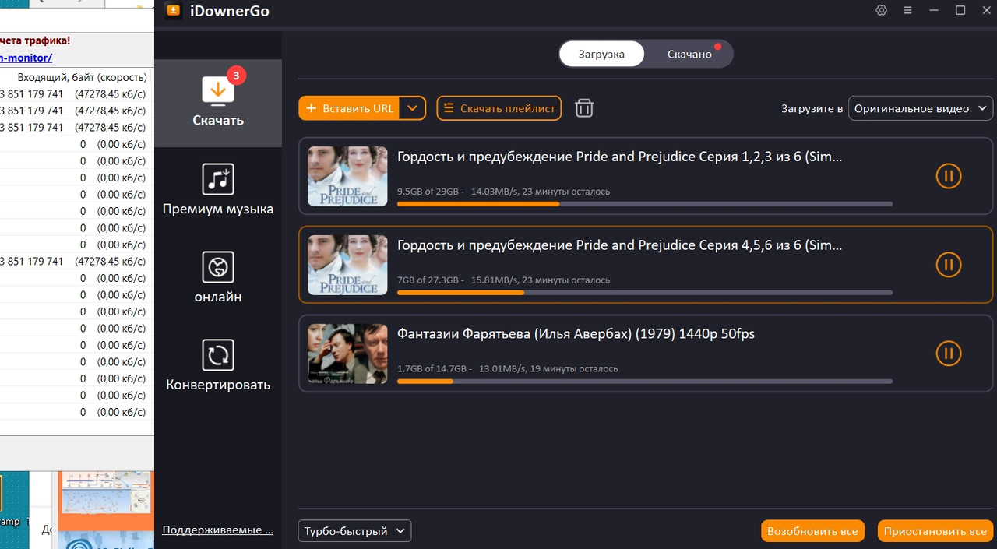Click red счета трафика! text in background window
The image size is (997, 549).
[x=35, y=40]
